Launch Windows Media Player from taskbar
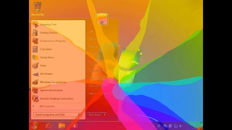Screen dimensions: 232x130 (75, 126)
